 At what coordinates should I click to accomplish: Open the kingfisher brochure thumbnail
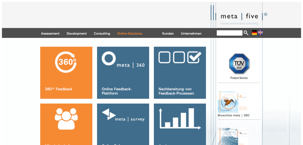233,102
